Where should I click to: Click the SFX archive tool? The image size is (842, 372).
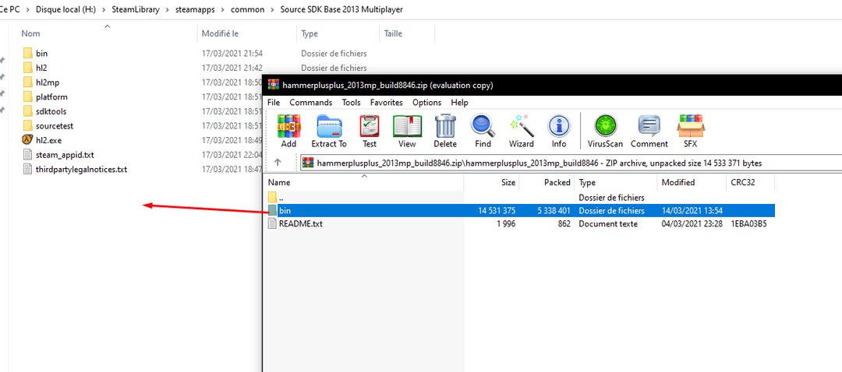(691, 132)
